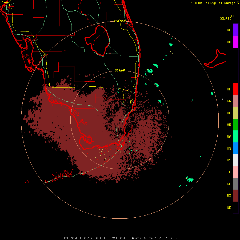Image resolution: width=240 pixels, height=240 pixels.
Task: Click the BI dark red legend swatch
Action: pyautogui.click(x=235, y=196)
